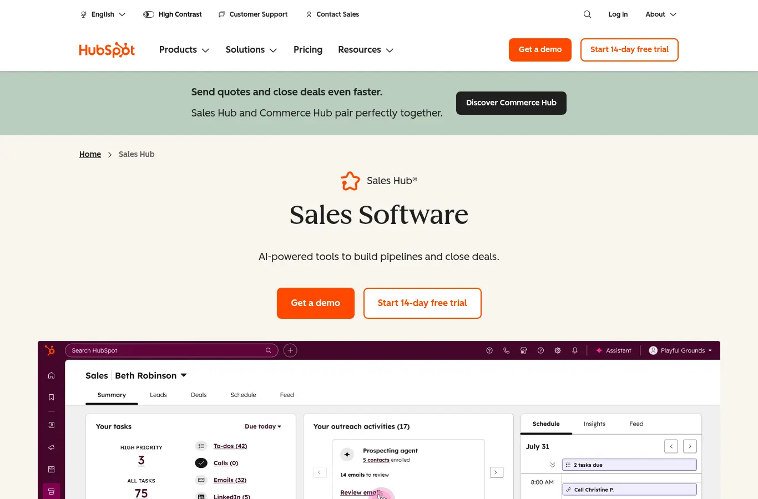Viewport: 758px width, 499px height.
Task: Open the Schedule tab under Beth Robinson
Action: (x=243, y=395)
